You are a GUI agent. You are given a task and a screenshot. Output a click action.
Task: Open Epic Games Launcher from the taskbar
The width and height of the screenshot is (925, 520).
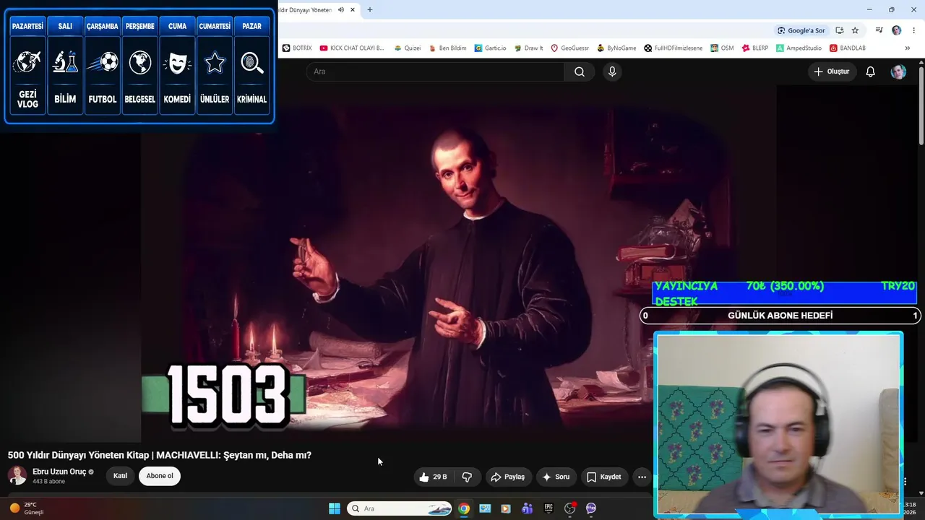point(548,508)
